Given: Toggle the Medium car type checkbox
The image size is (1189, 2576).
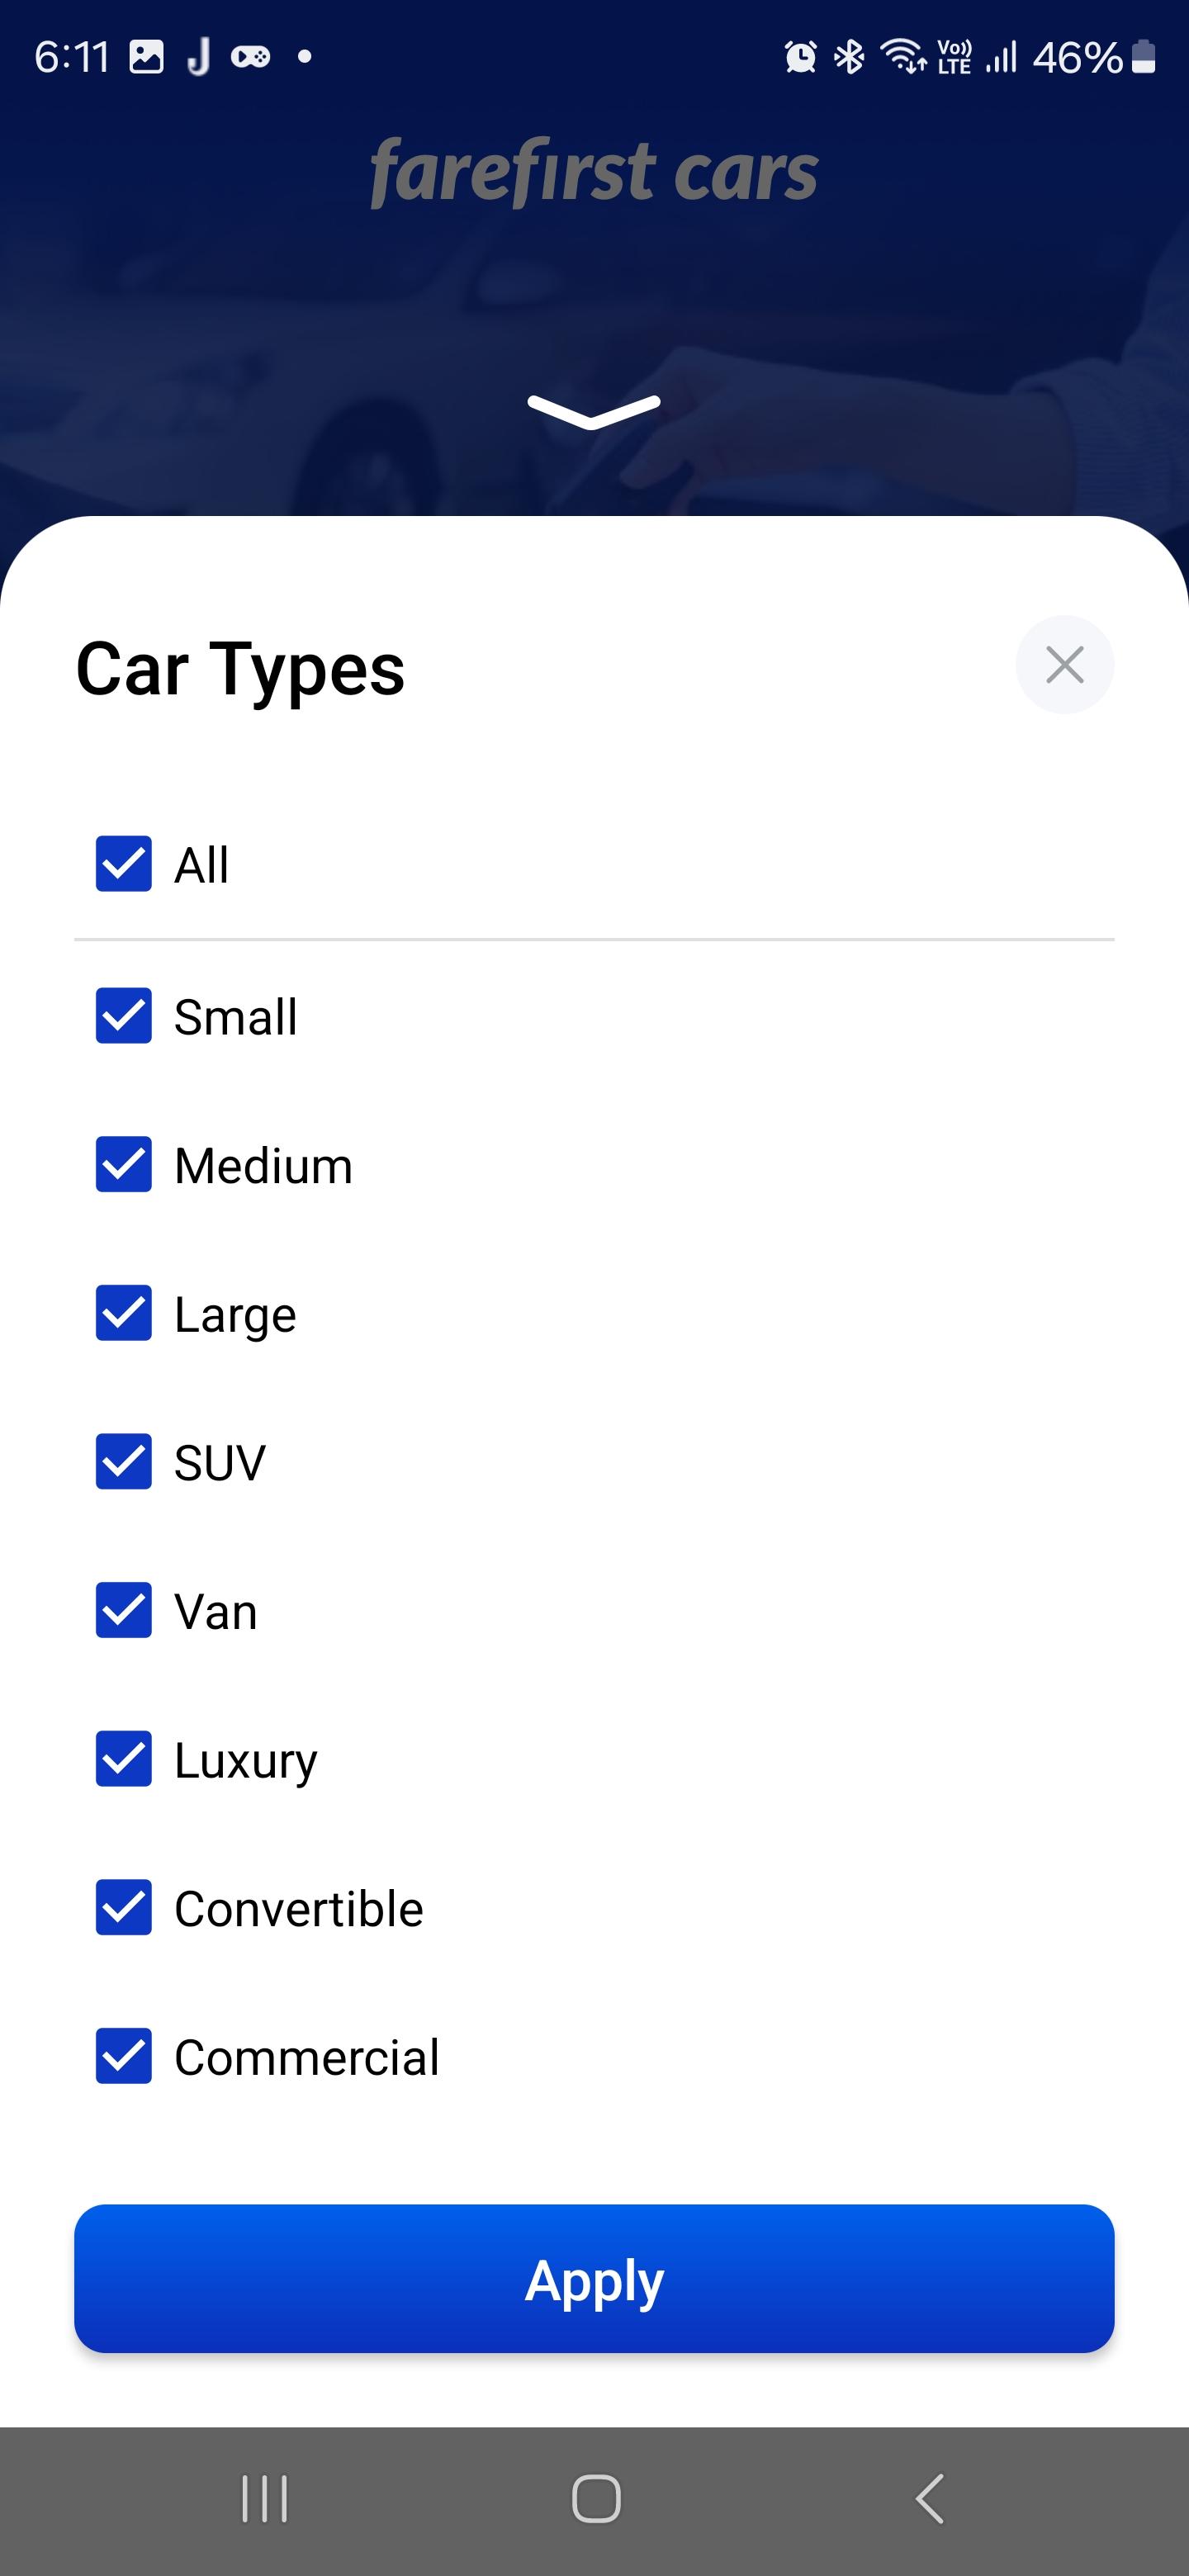Looking at the screenshot, I should tap(124, 1165).
